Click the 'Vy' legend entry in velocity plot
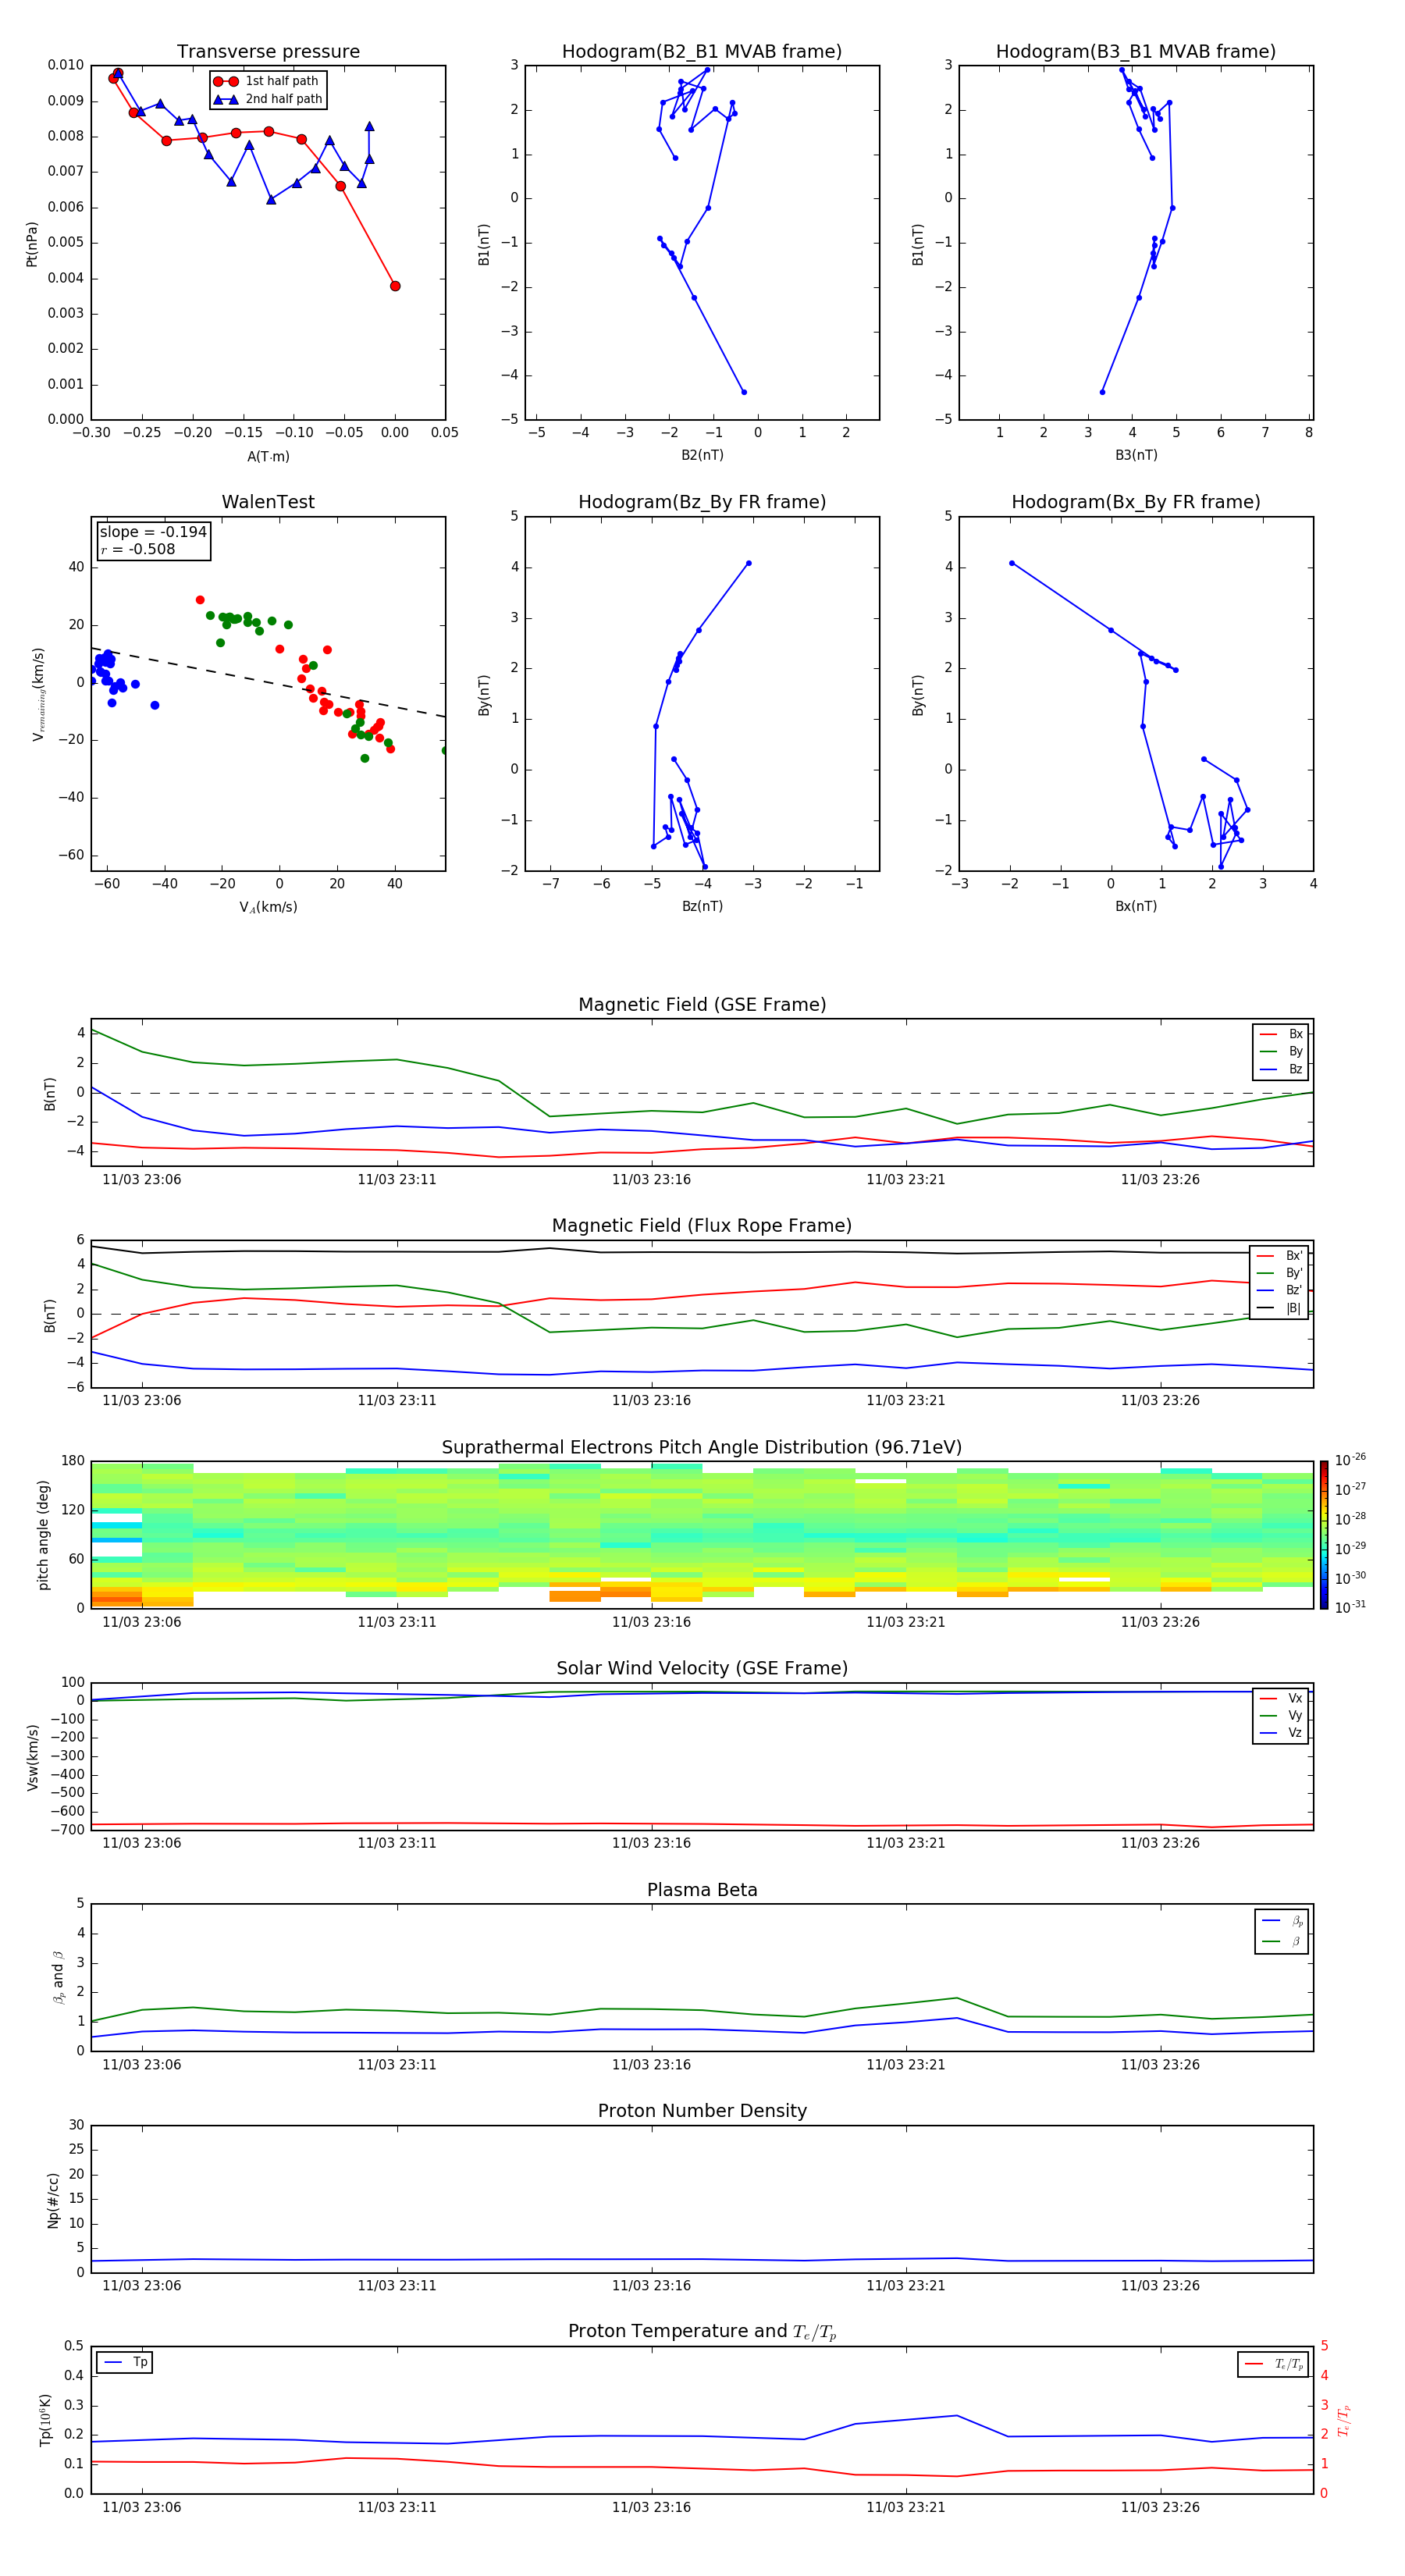This screenshot has width=1405, height=2576. point(1282,1716)
